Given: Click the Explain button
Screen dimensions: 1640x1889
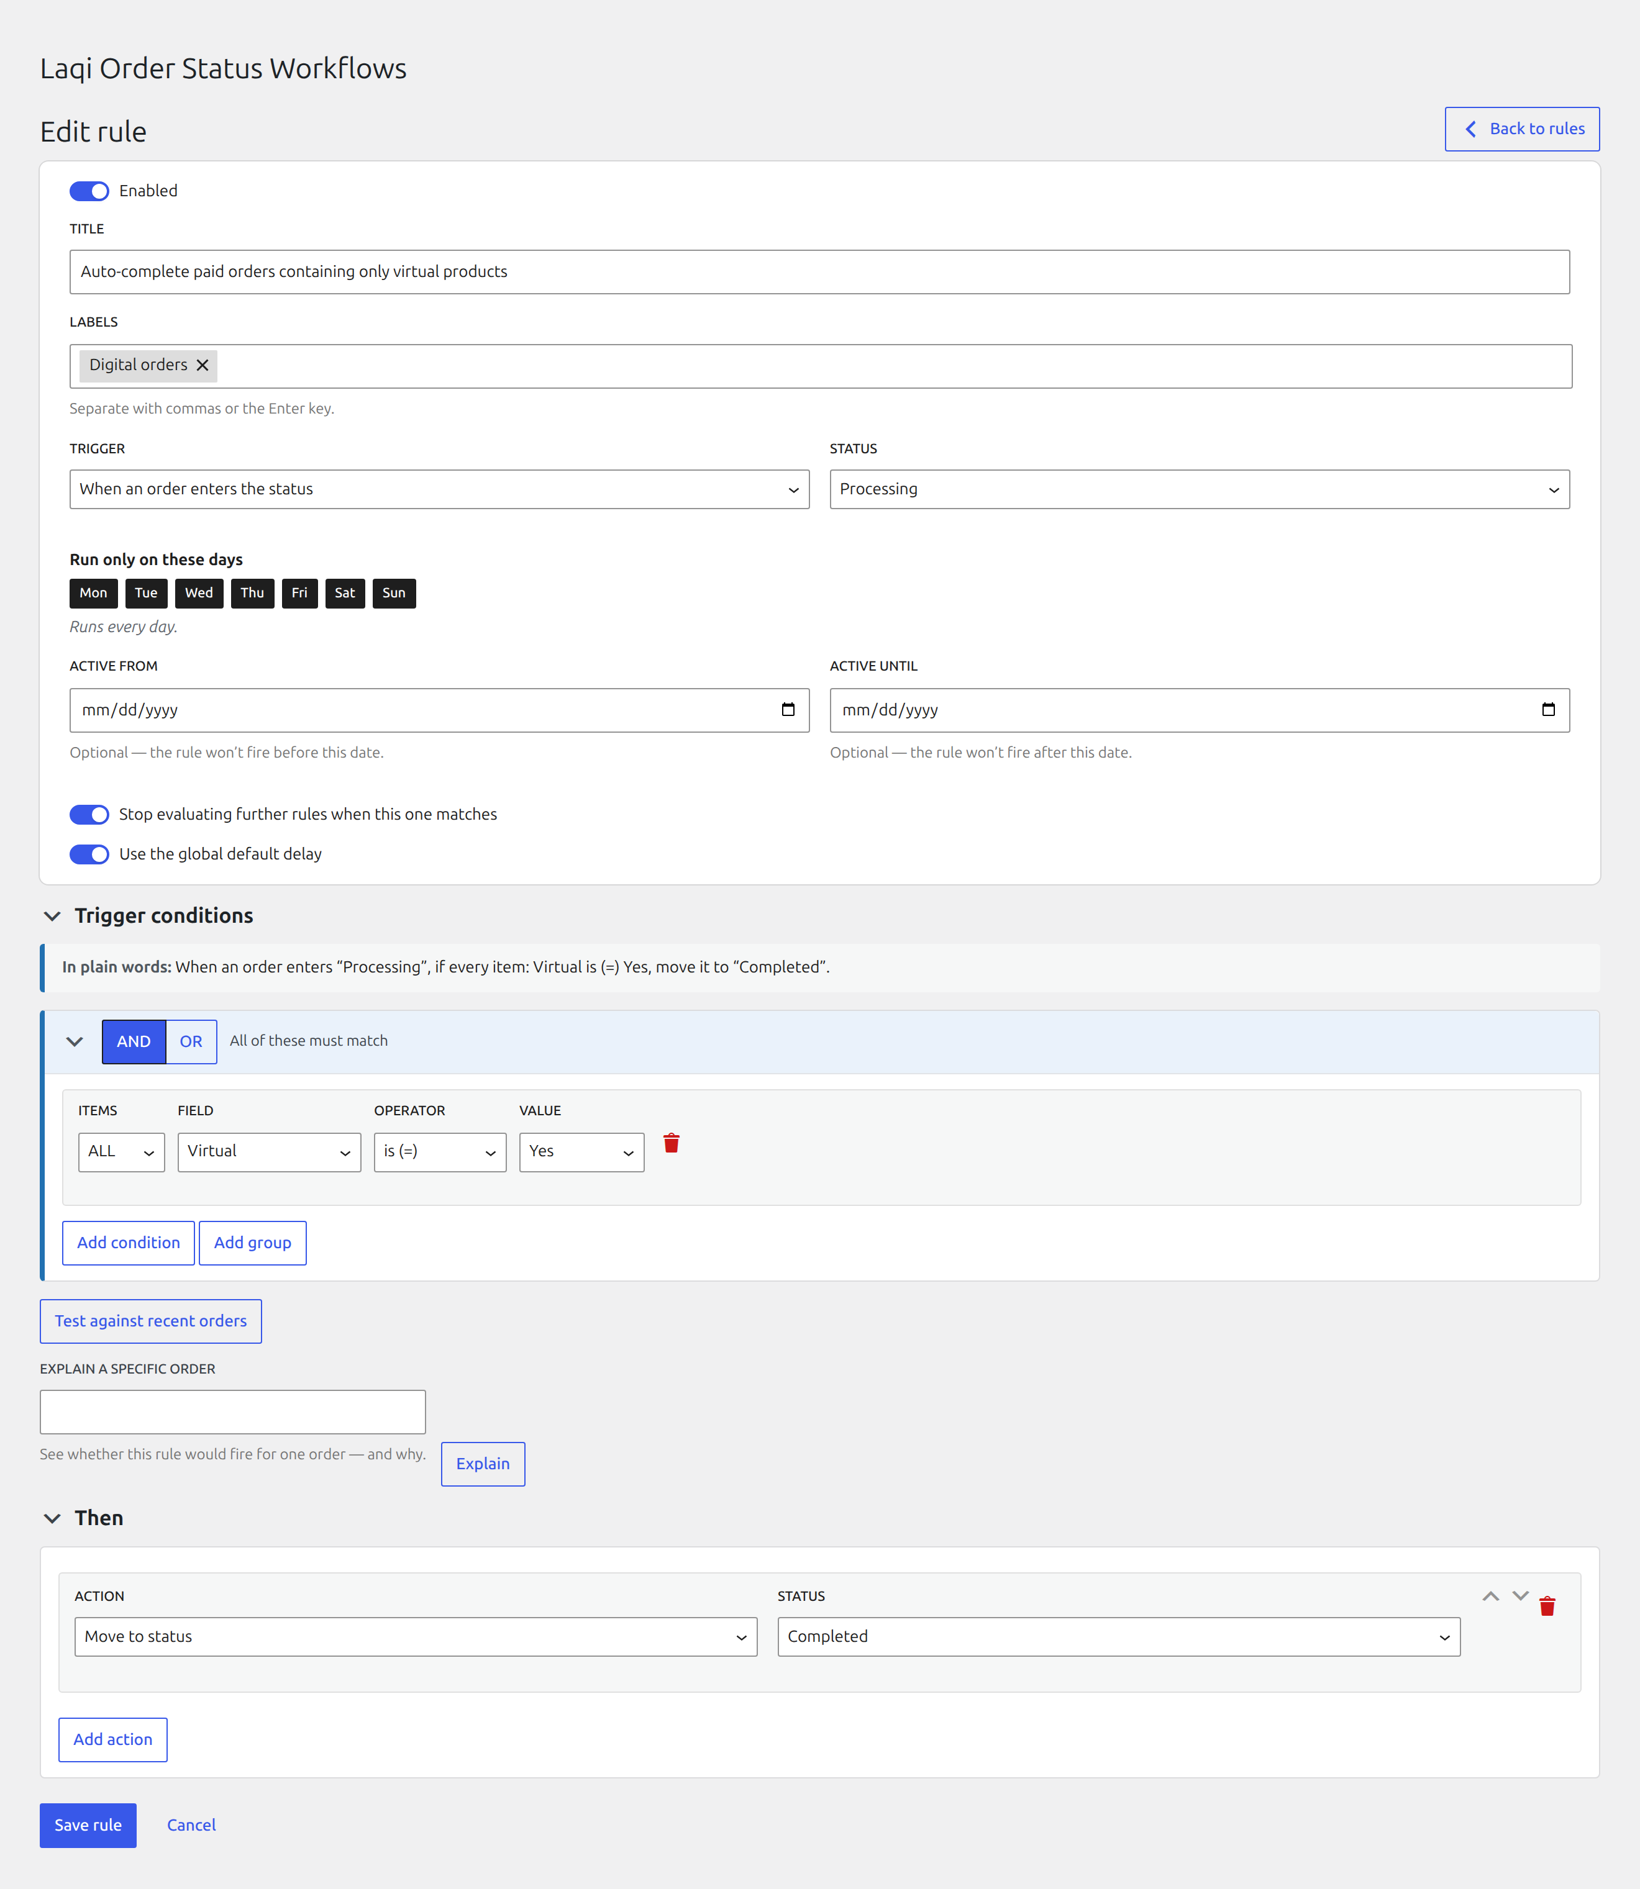Looking at the screenshot, I should point(483,1464).
